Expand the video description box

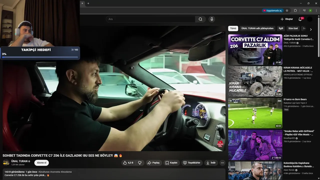[114, 174]
